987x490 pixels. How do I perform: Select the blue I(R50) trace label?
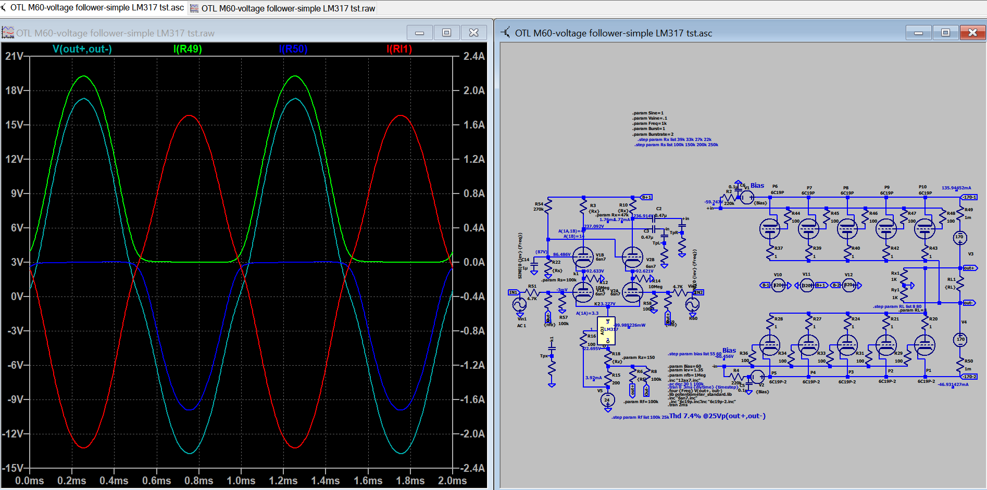click(293, 49)
